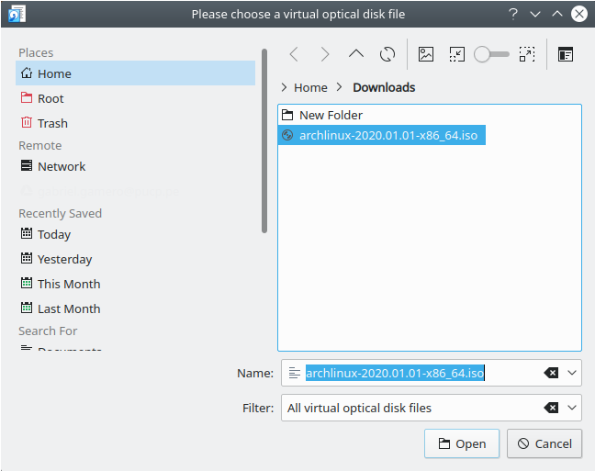Click the VirtualBox window icon in title bar
Screen dimensions: 595x471
tap(17, 14)
